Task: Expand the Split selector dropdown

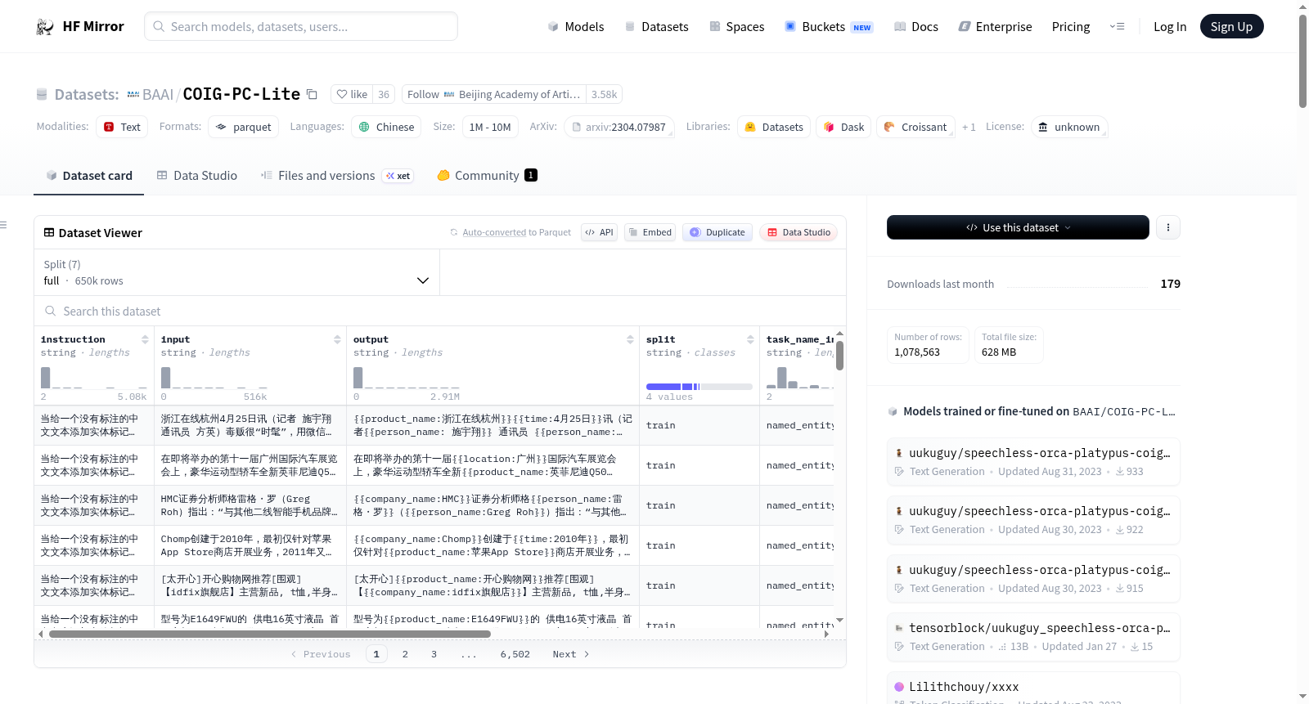Action: pos(236,272)
